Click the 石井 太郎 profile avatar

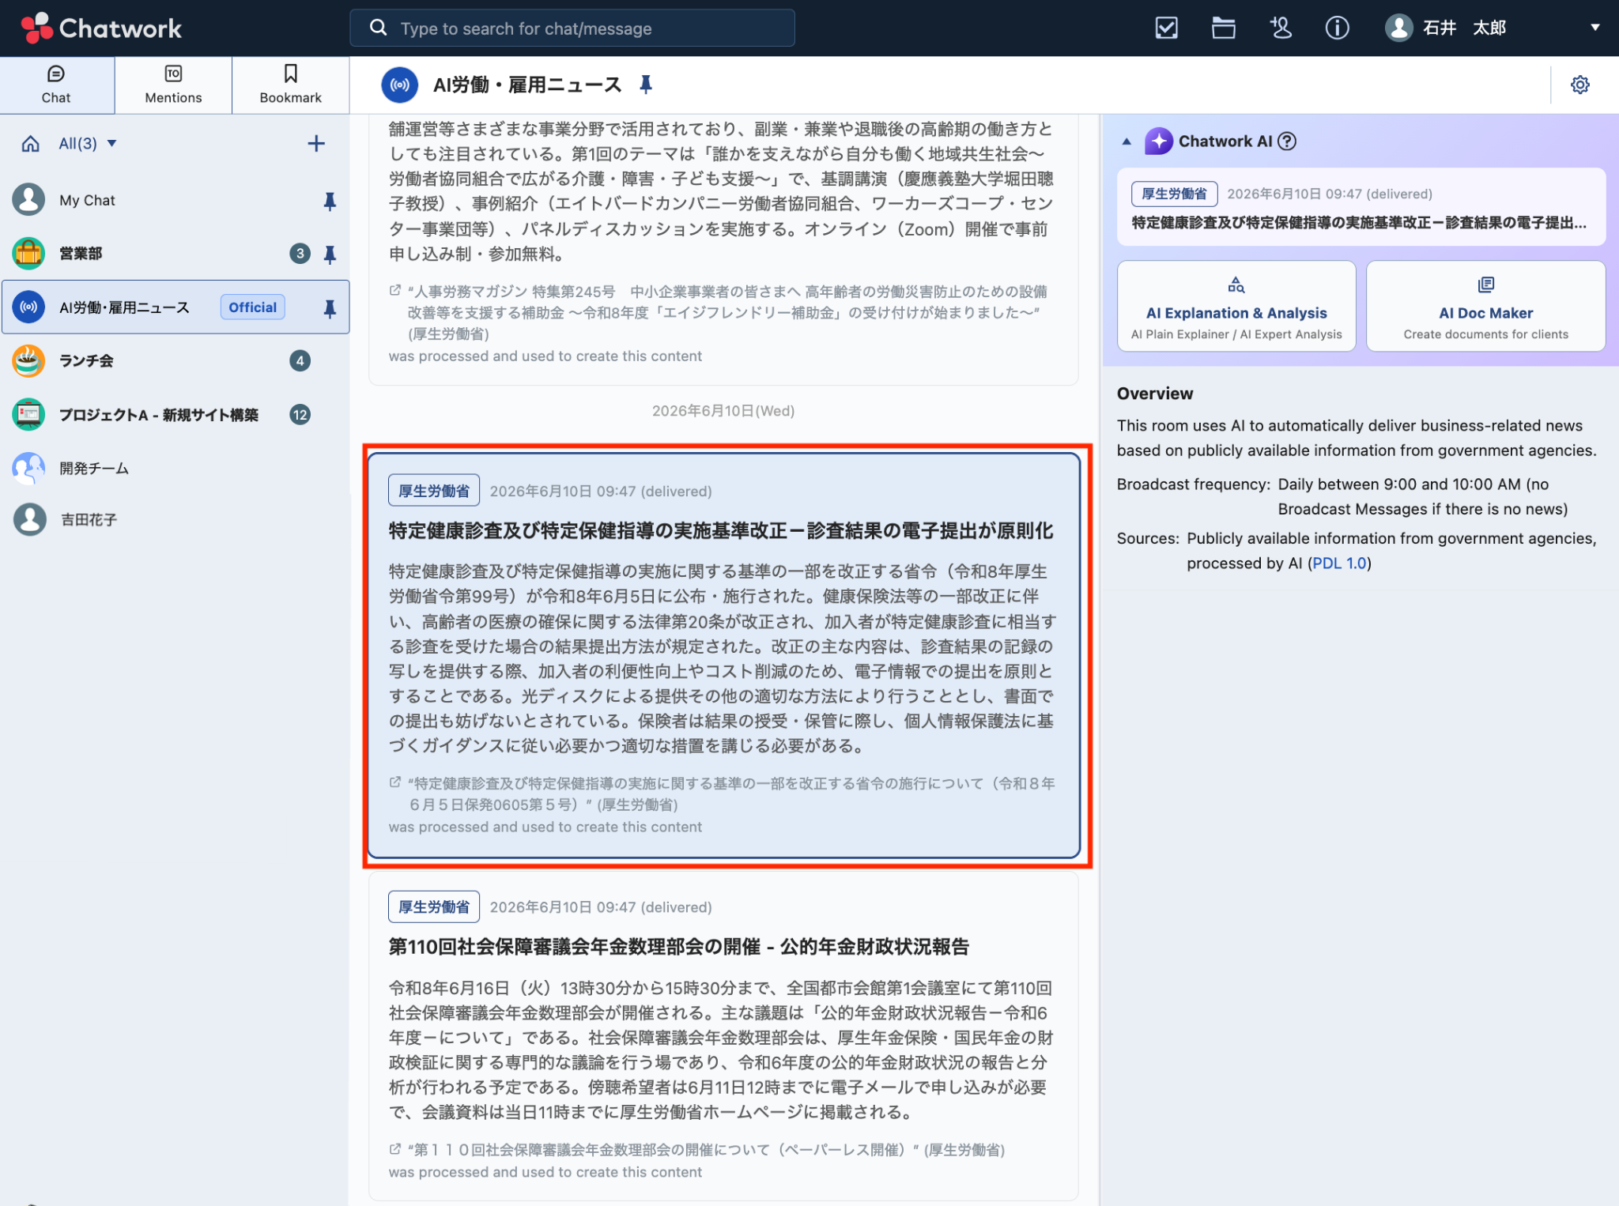(1398, 28)
